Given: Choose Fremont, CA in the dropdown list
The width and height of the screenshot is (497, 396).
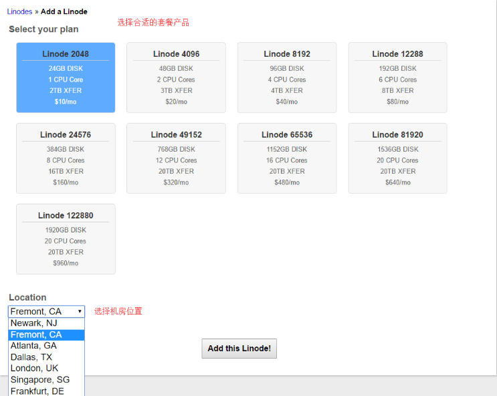Looking at the screenshot, I should (x=36, y=335).
